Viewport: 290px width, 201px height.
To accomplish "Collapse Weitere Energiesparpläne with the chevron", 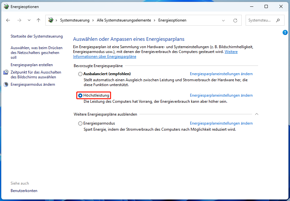I will tap(257, 114).
